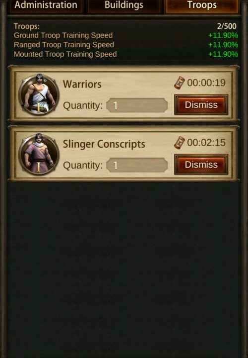Tap the 2/500 troop capacity counter
Image resolution: width=248 pixels, height=358 pixels.
(x=227, y=26)
